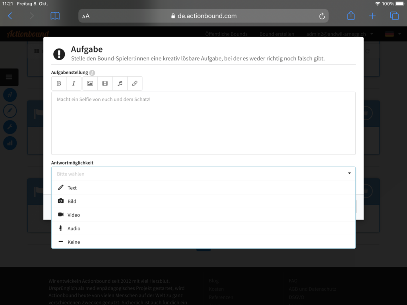The image size is (407, 305).
Task: Open the Safari bookmarks book icon
Action: pyautogui.click(x=55, y=16)
